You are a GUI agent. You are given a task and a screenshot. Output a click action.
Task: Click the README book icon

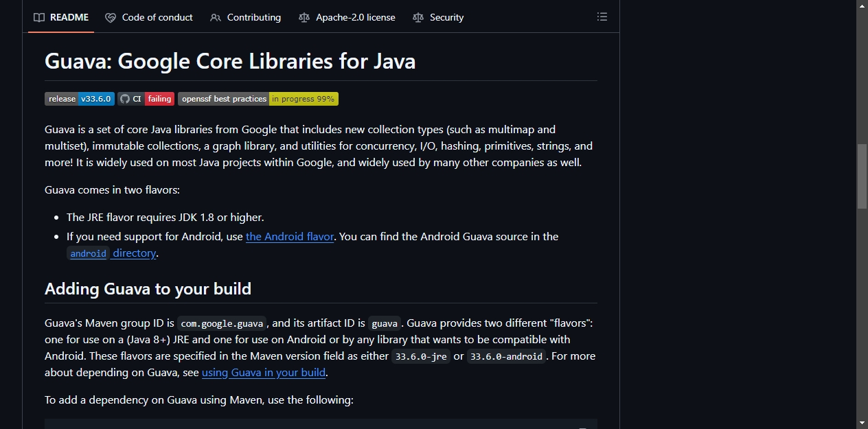click(x=39, y=17)
